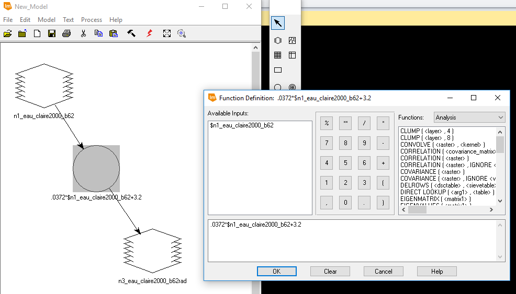Select CONVOLVE ( <raster> , <kernel> ) function
Viewport: 516px width, 294px height.
pyautogui.click(x=443, y=145)
